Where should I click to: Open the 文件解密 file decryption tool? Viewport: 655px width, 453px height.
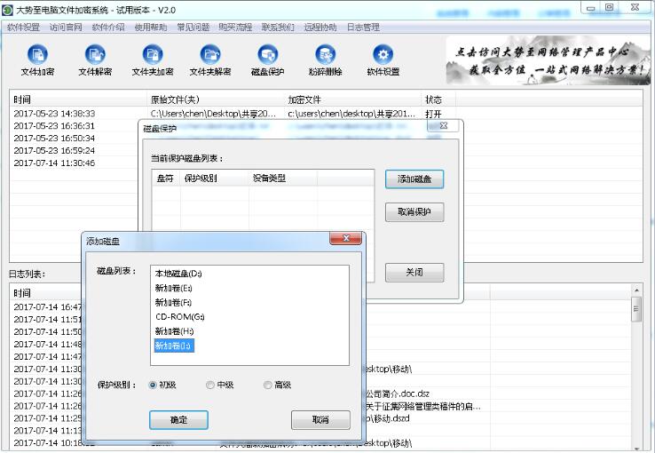[95, 60]
